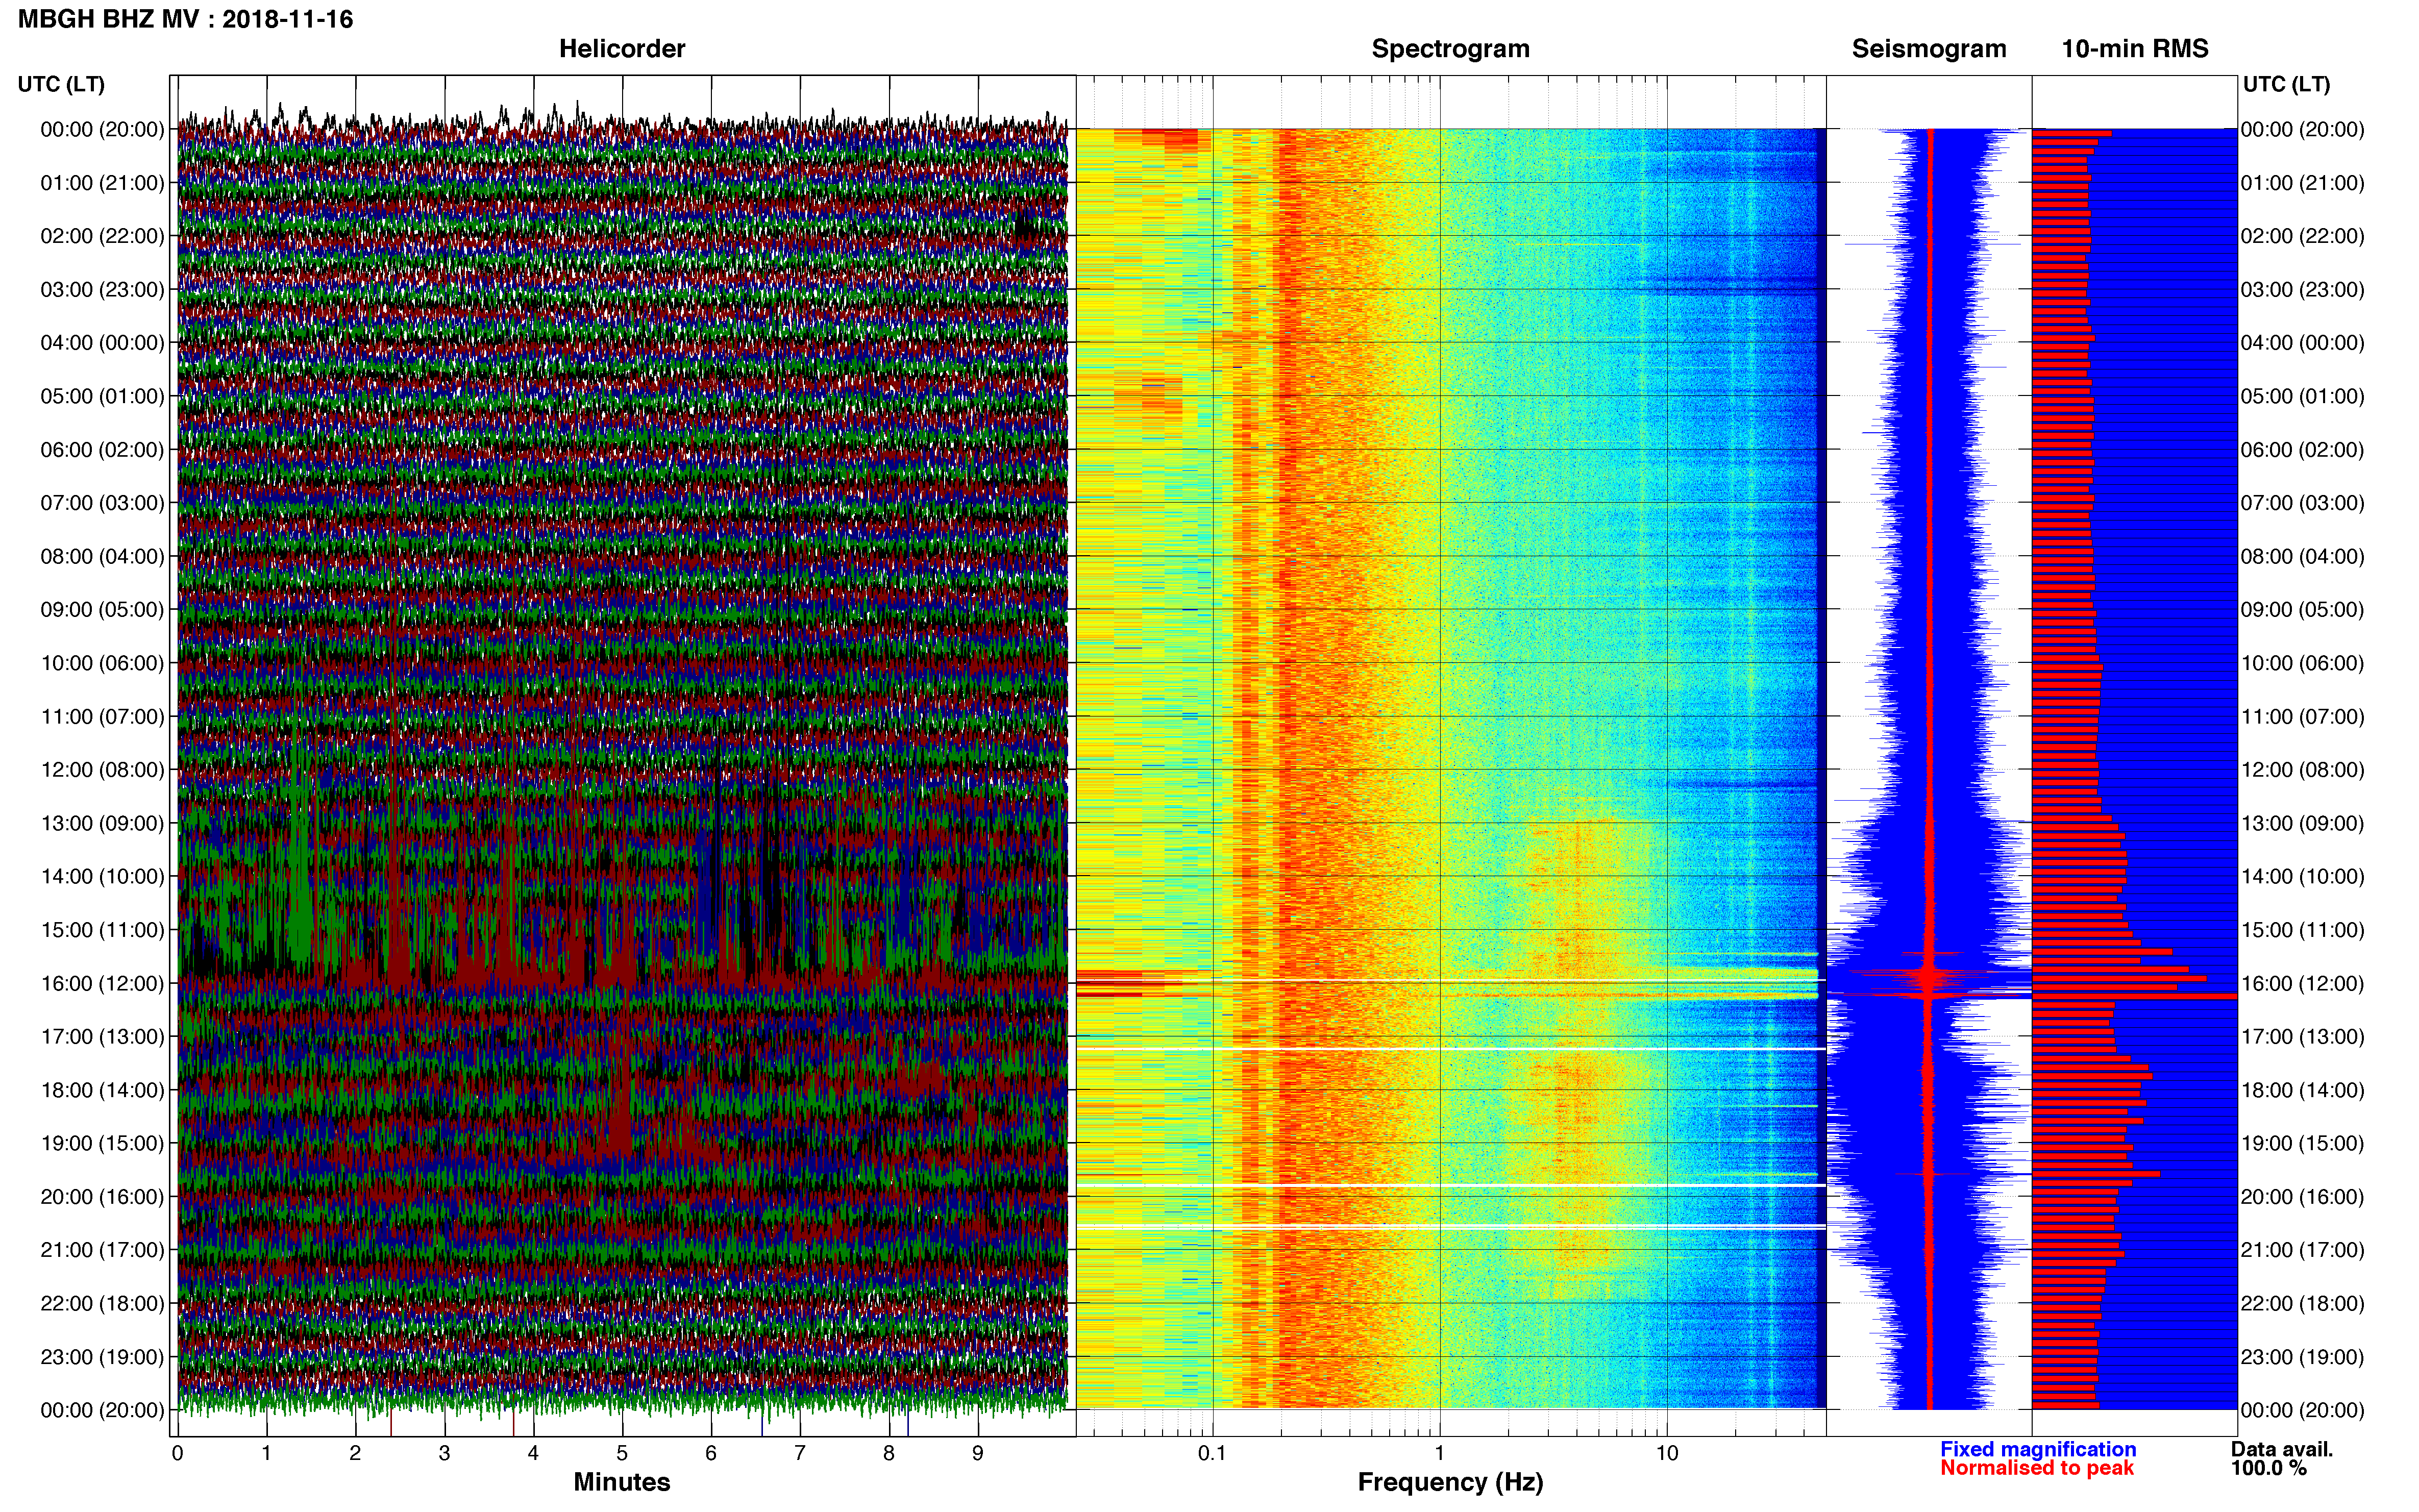This screenshot has width=2419, height=1512.
Task: Click left time label '14:00 (10:00)'
Action: (x=102, y=876)
